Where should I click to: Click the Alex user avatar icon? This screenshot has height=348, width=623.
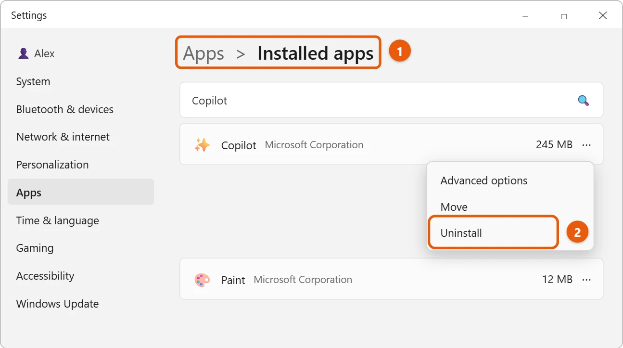pos(23,53)
